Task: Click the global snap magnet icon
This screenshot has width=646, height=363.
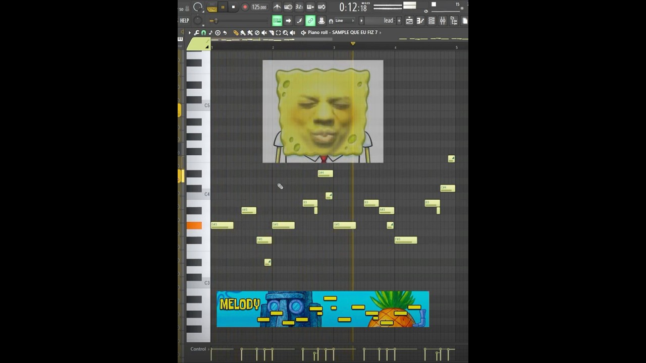Action: click(331, 21)
